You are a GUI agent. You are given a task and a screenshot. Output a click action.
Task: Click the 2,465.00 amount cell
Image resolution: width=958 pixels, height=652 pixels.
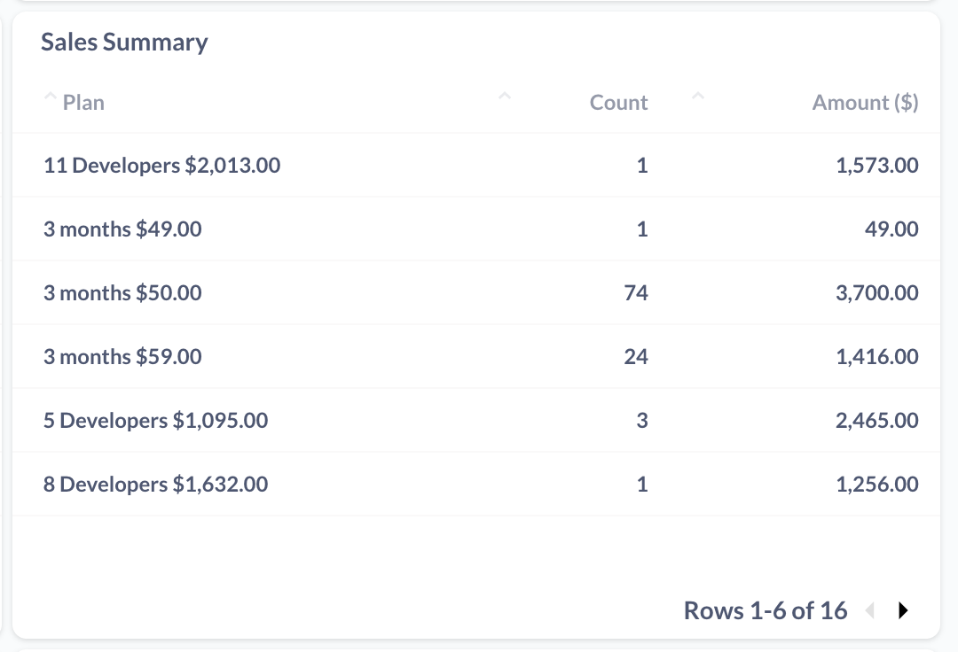876,421
